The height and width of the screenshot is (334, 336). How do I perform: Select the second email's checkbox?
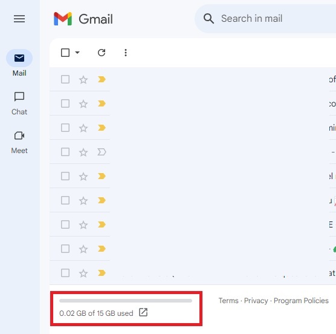[65, 103]
